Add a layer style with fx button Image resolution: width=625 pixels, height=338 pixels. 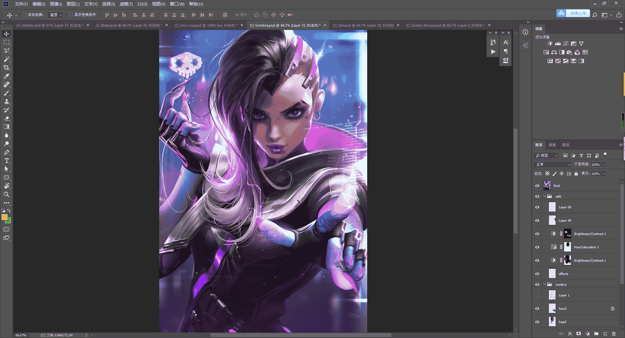click(x=570, y=334)
